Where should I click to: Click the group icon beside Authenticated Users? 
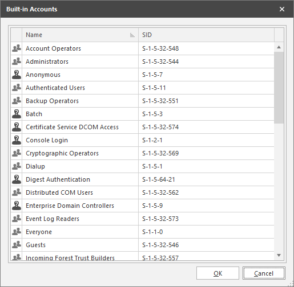17,88
